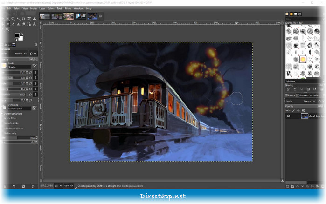Open the Filters menu

click(68, 8)
